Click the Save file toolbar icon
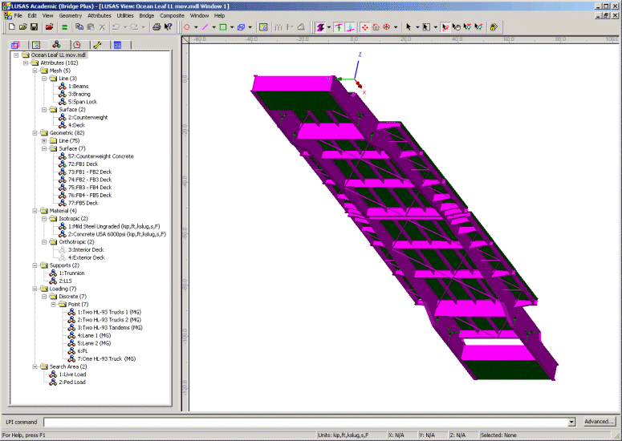This screenshot has height=441, width=622. 35,26
